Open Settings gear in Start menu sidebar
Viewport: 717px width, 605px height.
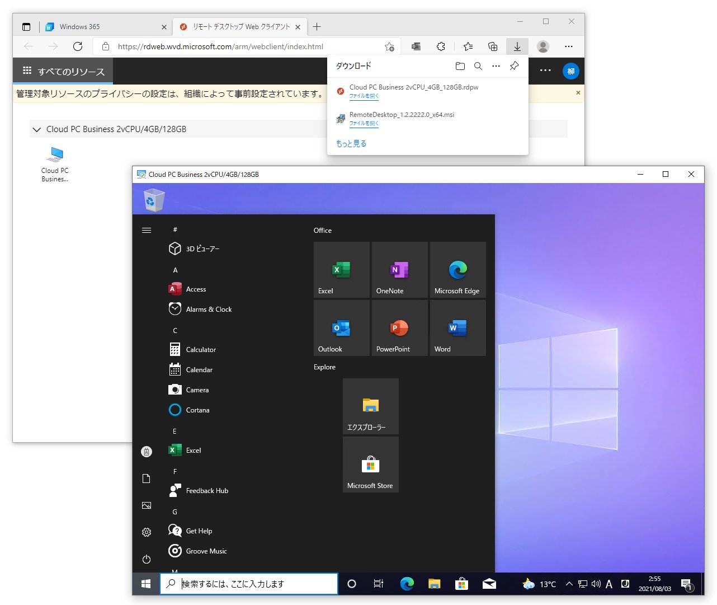click(147, 532)
